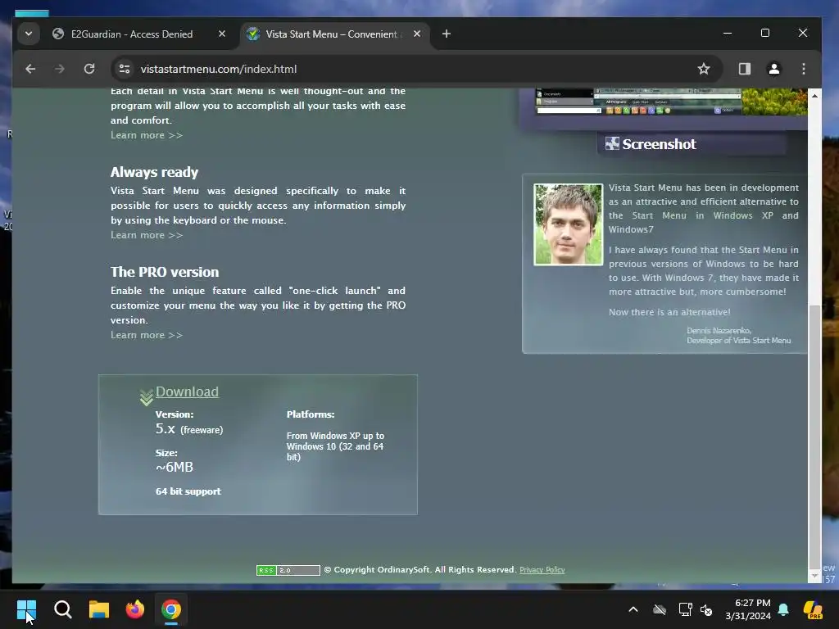The width and height of the screenshot is (839, 629).
Task: Open File Explorer from the taskbar
Action: coord(99,609)
